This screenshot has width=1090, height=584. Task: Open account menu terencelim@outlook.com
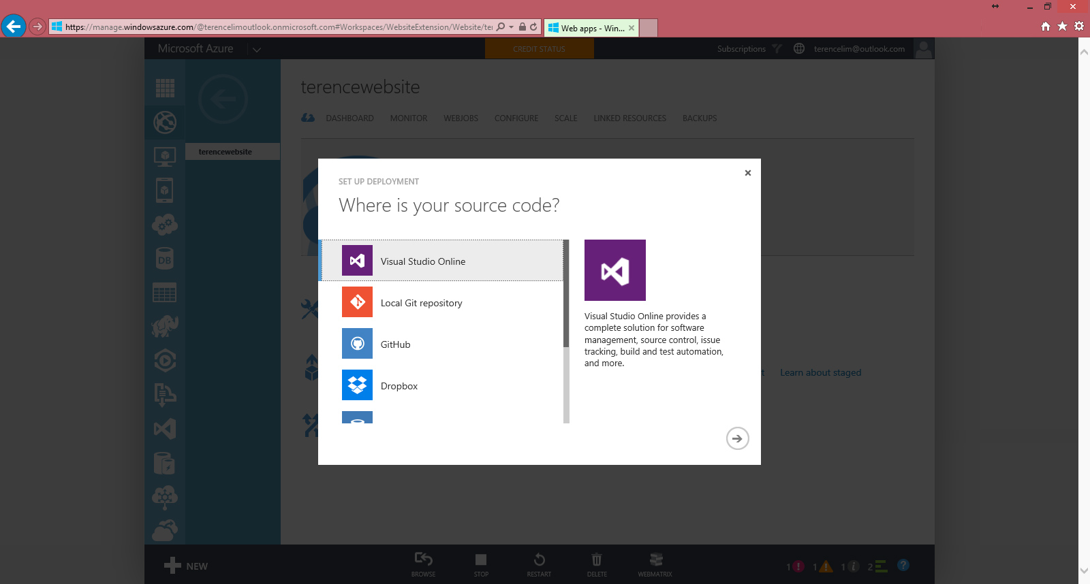(859, 49)
